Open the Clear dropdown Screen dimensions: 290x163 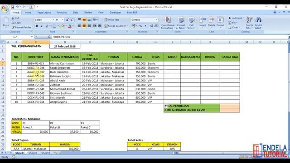click(x=234, y=27)
